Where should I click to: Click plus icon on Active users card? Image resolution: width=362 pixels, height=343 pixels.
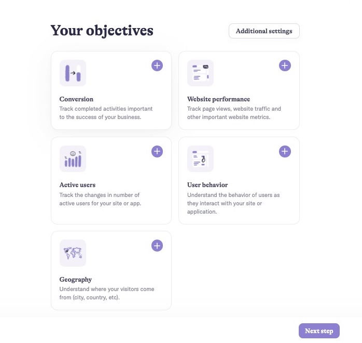(157, 151)
